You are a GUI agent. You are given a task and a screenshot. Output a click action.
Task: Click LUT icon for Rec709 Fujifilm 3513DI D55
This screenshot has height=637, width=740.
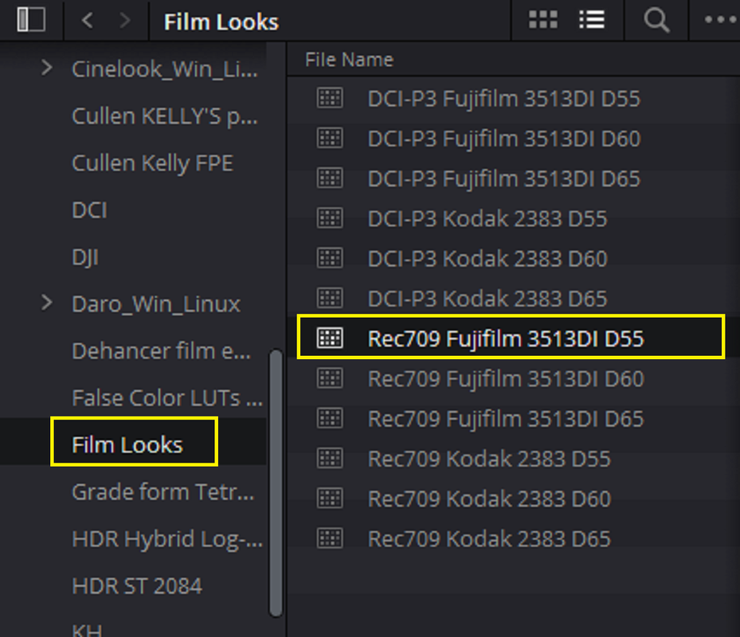pos(330,338)
